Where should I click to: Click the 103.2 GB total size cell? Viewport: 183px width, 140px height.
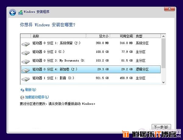click(102, 61)
